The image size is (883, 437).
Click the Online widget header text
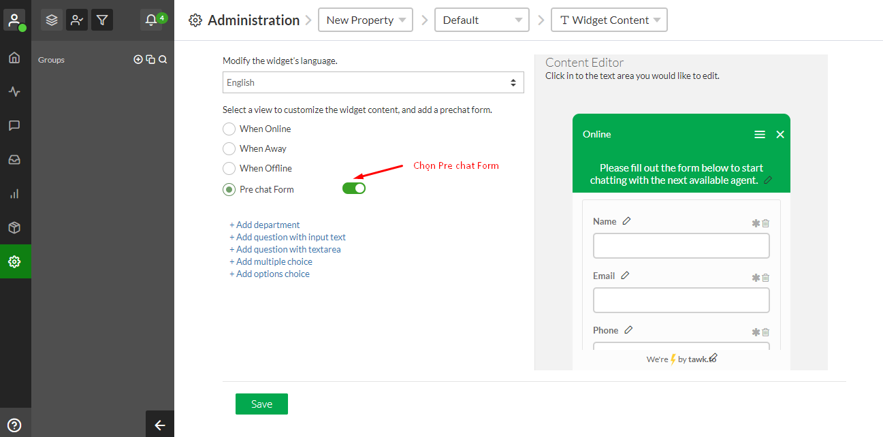point(597,134)
